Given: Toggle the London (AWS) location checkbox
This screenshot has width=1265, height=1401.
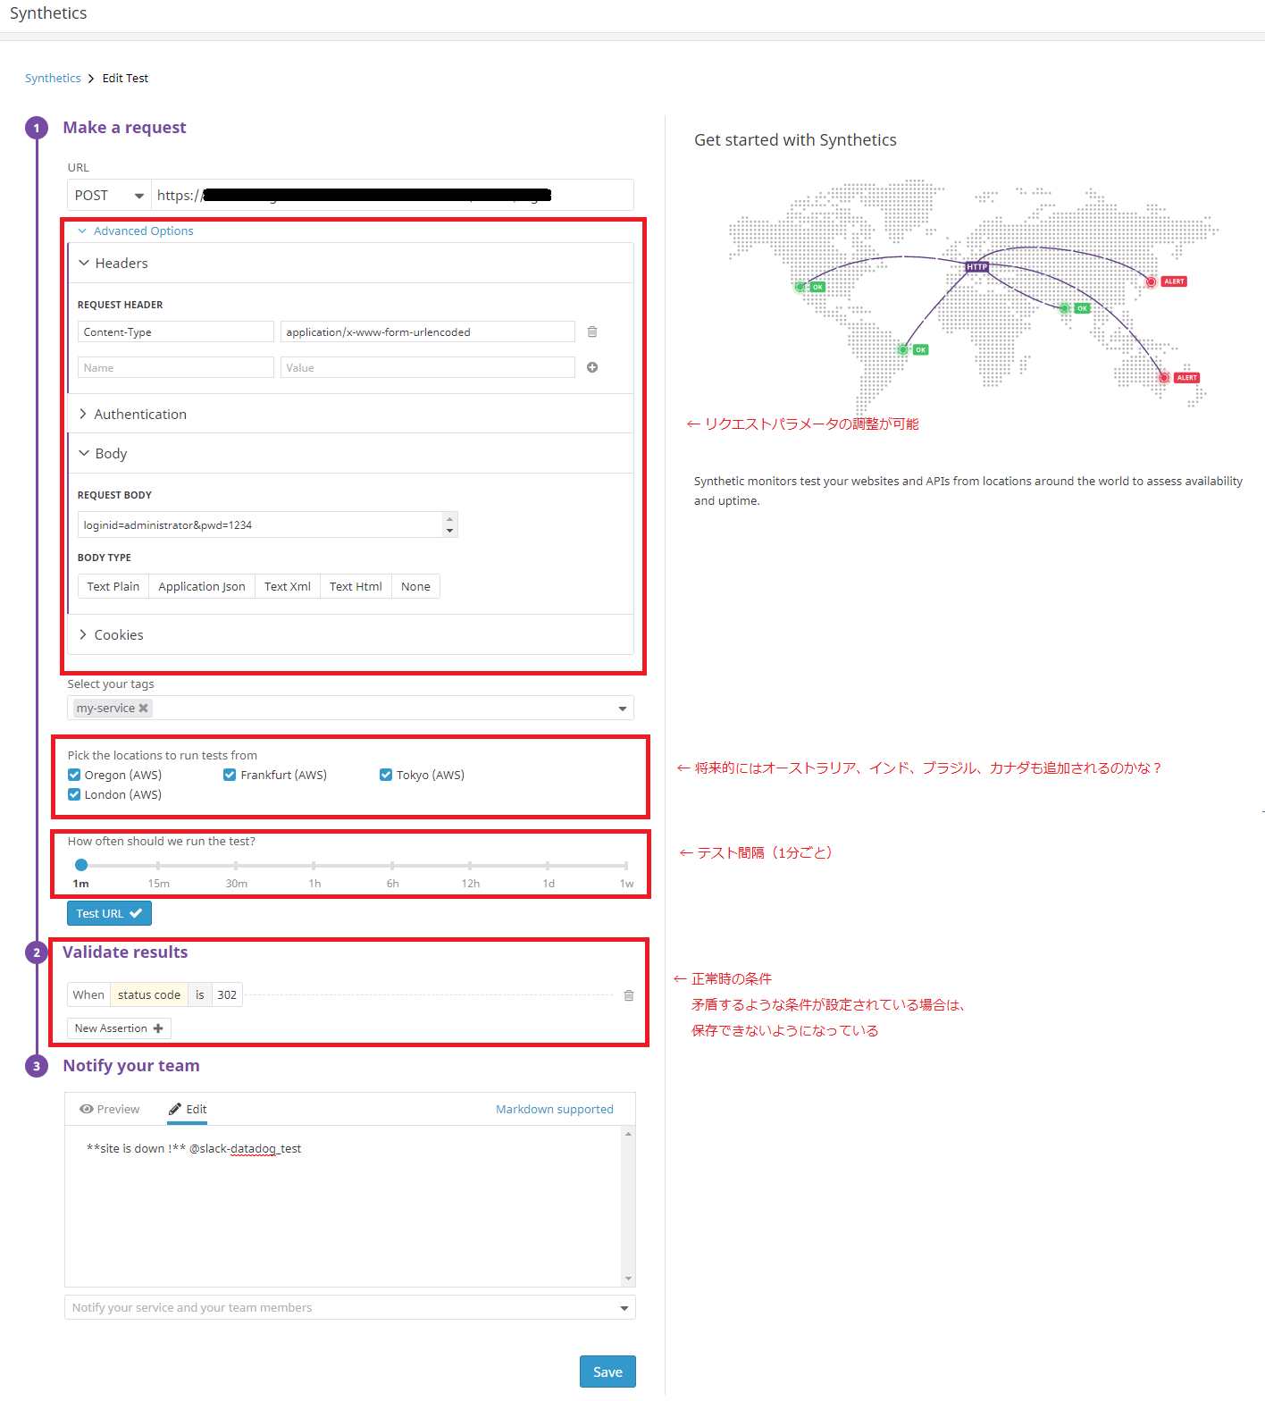Looking at the screenshot, I should pos(74,794).
